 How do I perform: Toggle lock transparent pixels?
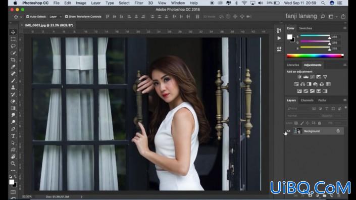(296, 123)
